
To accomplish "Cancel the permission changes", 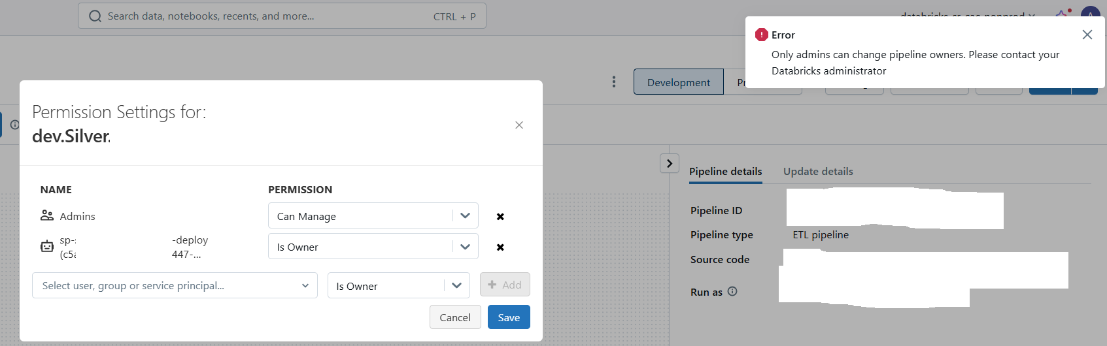I will point(454,317).
